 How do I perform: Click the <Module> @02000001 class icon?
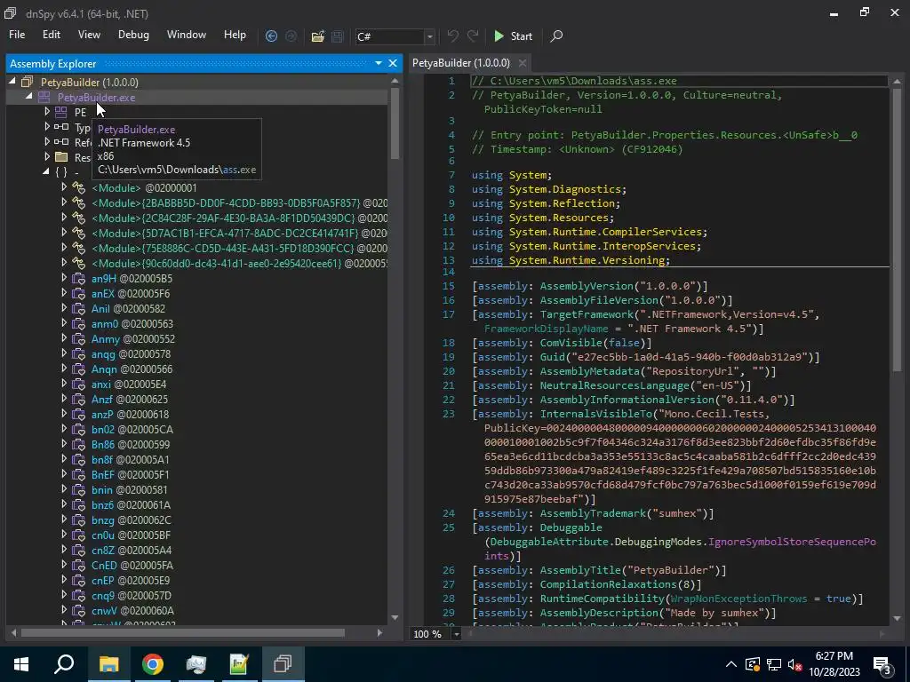click(x=78, y=187)
